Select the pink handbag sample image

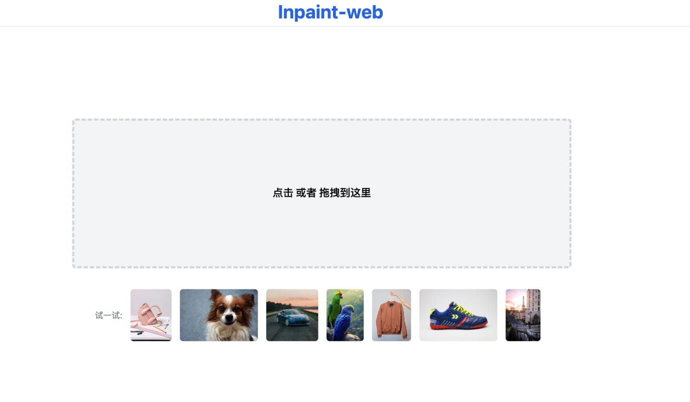click(x=151, y=315)
